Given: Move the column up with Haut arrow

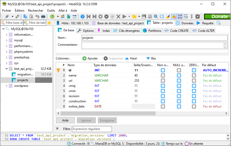Looking at the screenshot, I should (x=127, y=58).
